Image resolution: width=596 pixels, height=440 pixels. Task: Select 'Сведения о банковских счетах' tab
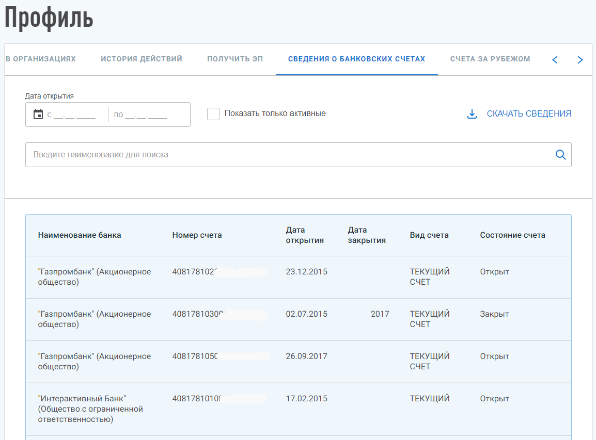356,59
